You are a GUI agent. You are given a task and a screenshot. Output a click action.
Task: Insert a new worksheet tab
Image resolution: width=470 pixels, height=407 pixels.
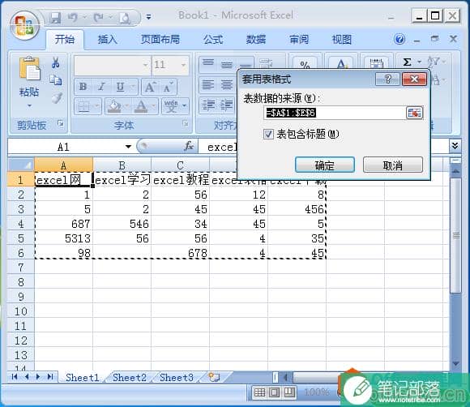[x=214, y=377]
